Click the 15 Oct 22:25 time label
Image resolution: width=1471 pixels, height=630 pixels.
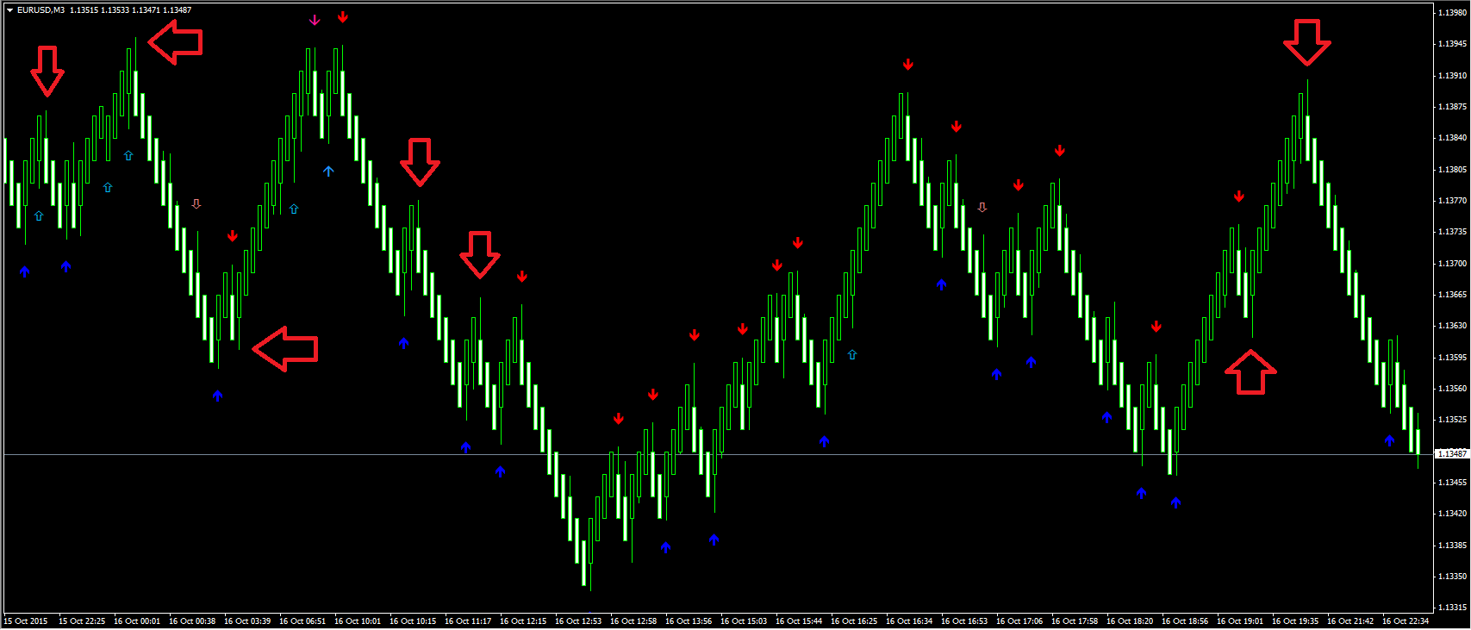point(82,621)
